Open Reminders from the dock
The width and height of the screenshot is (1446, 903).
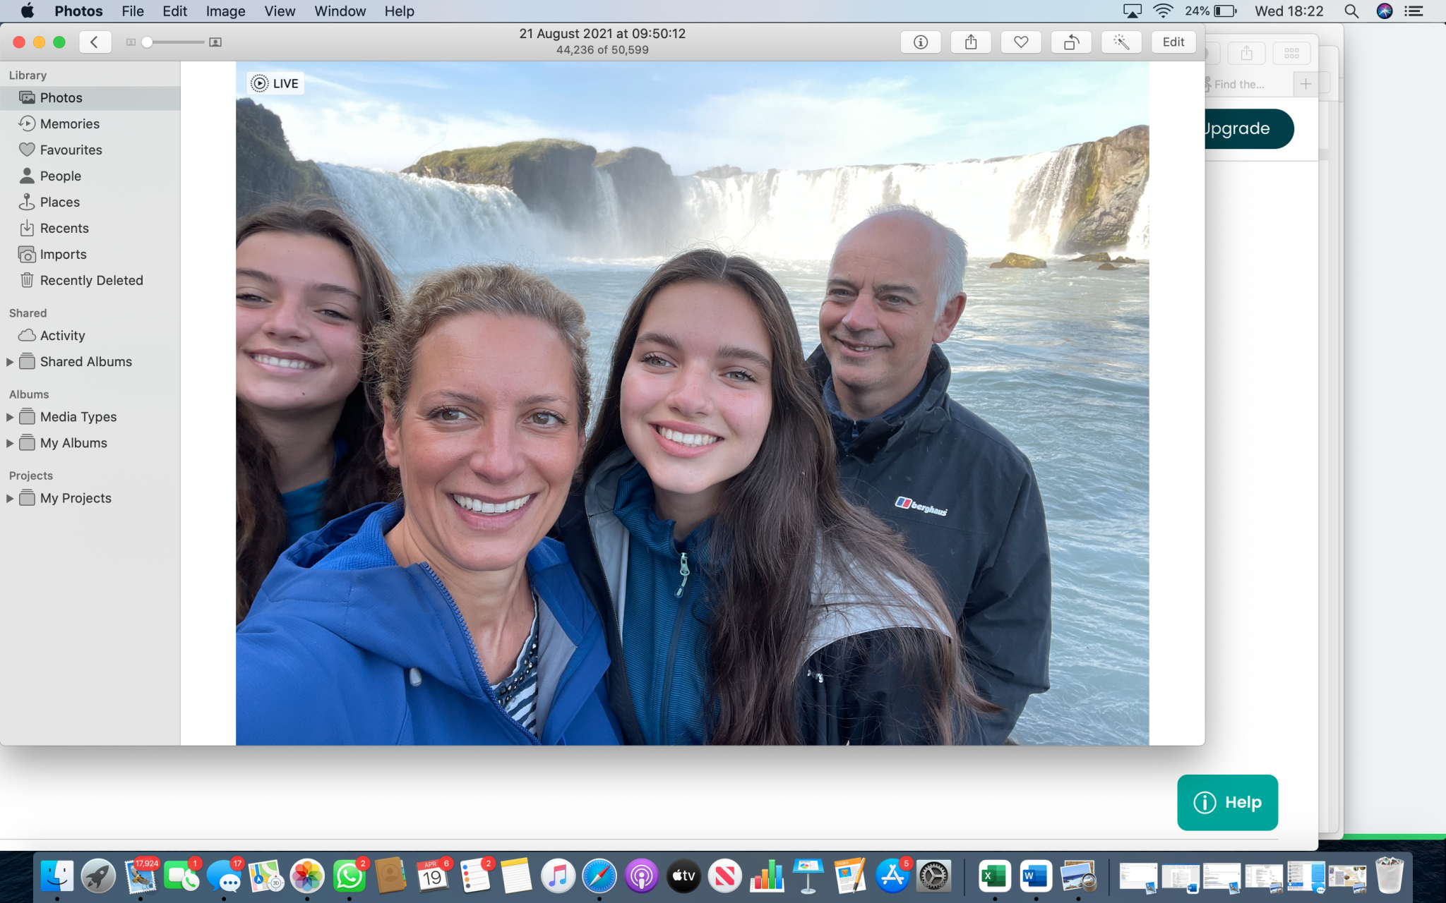pyautogui.click(x=474, y=876)
